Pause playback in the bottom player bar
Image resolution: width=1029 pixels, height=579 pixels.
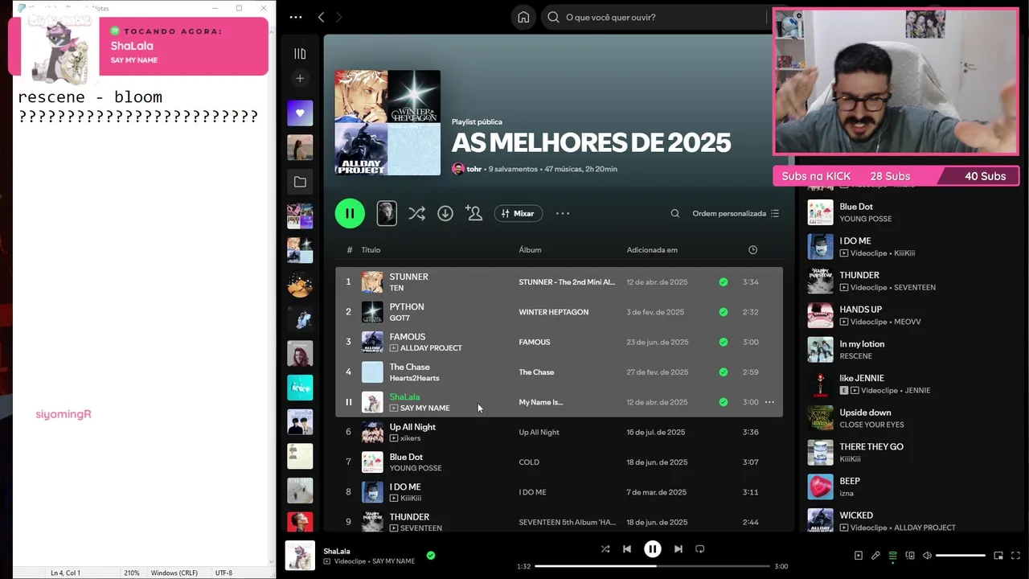pyautogui.click(x=653, y=549)
